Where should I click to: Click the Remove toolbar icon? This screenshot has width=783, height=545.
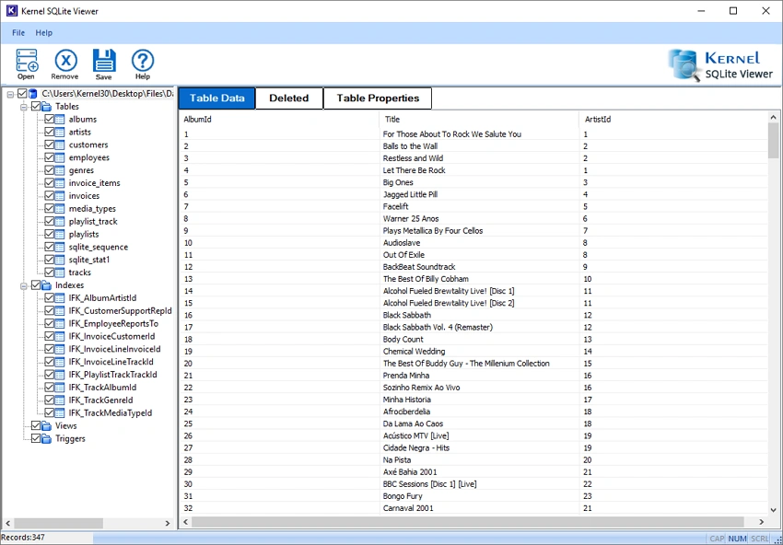point(65,61)
